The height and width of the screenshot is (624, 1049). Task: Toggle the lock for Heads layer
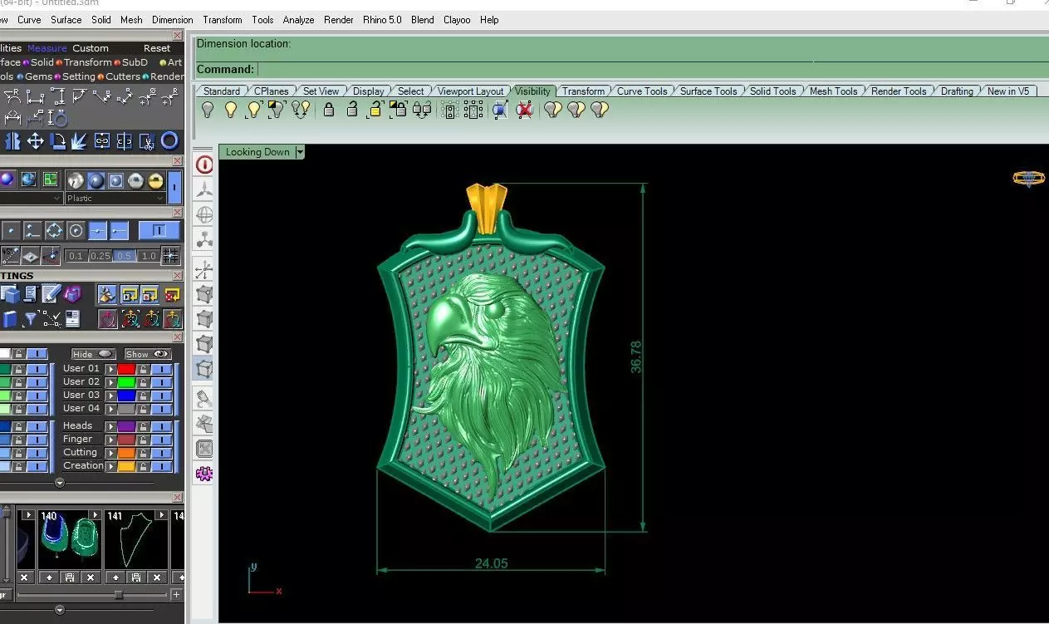(144, 426)
